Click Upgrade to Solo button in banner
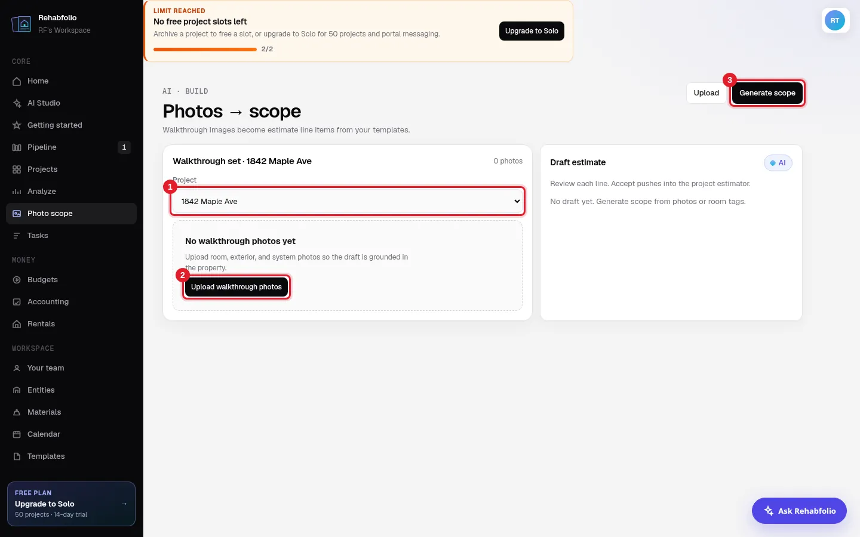Image resolution: width=860 pixels, height=537 pixels. [532, 31]
